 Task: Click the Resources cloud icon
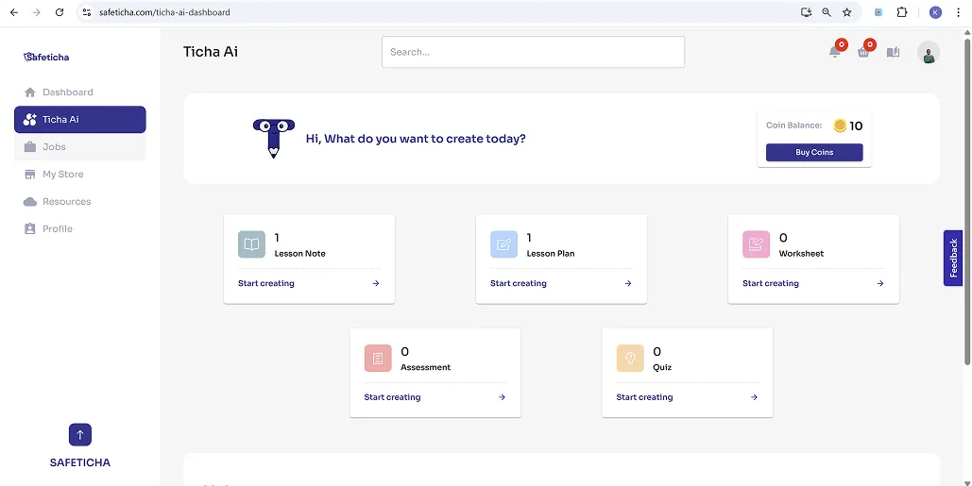pyautogui.click(x=30, y=201)
